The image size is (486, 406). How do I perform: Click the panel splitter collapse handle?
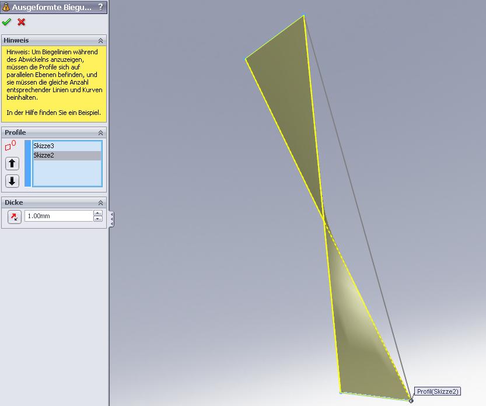click(x=111, y=219)
